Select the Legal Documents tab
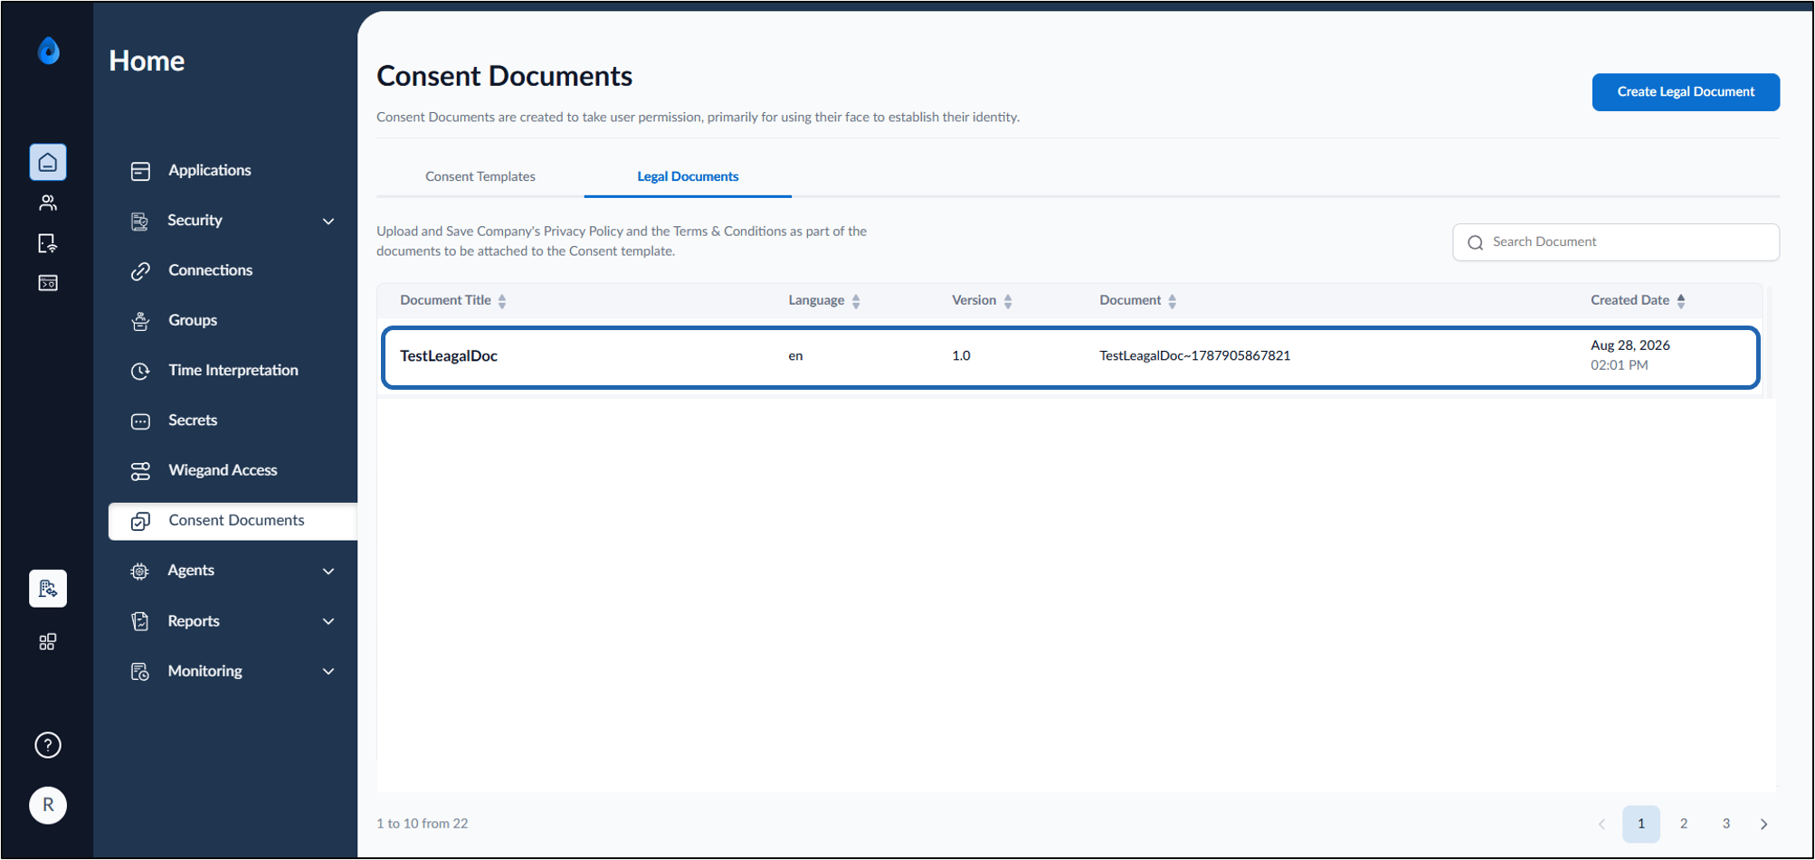The width and height of the screenshot is (1815, 860). (688, 176)
